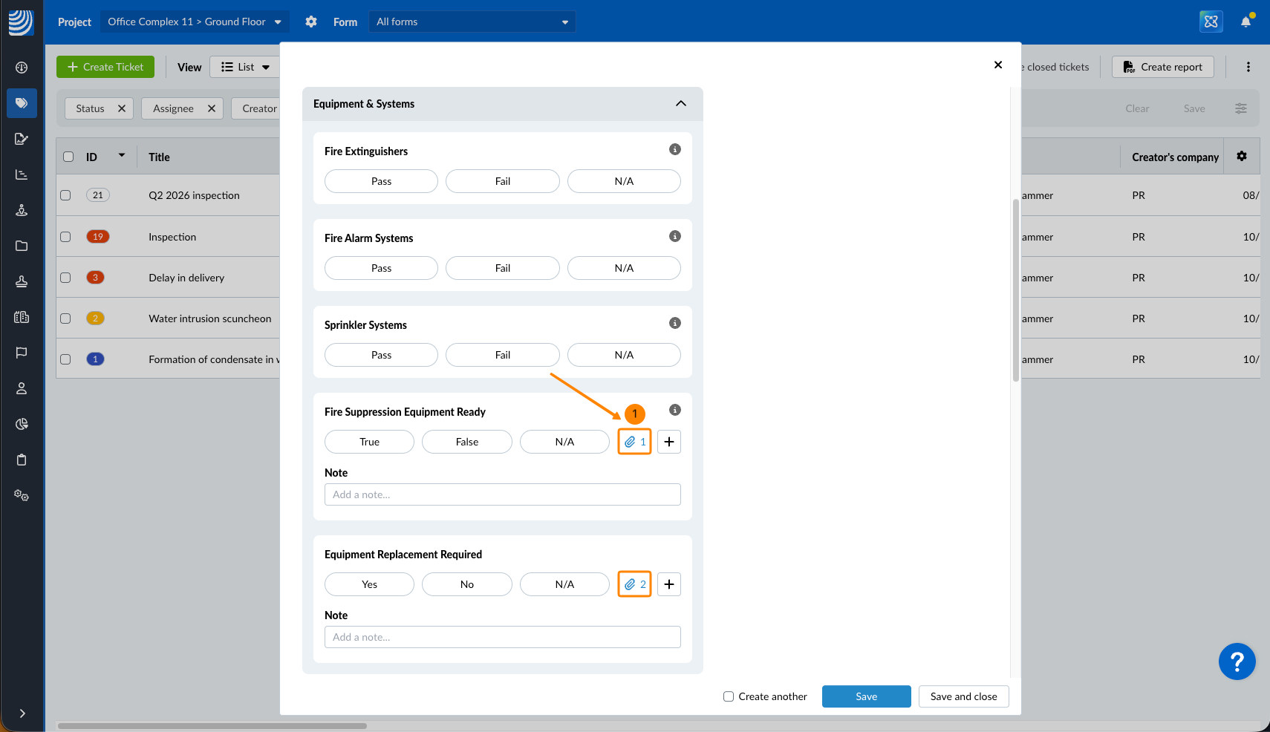Click the attachment paperclip for Fire Suppression Equipment
The height and width of the screenshot is (732, 1270).
pos(634,442)
